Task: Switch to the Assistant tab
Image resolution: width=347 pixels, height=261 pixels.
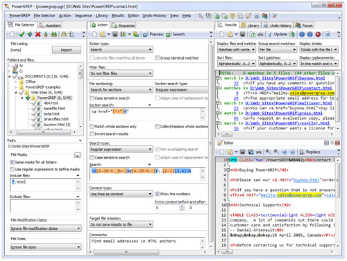Action: (x=50, y=26)
